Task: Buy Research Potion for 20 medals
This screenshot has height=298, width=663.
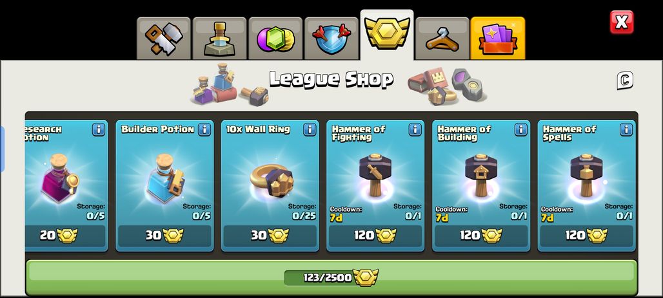Action: click(65, 236)
